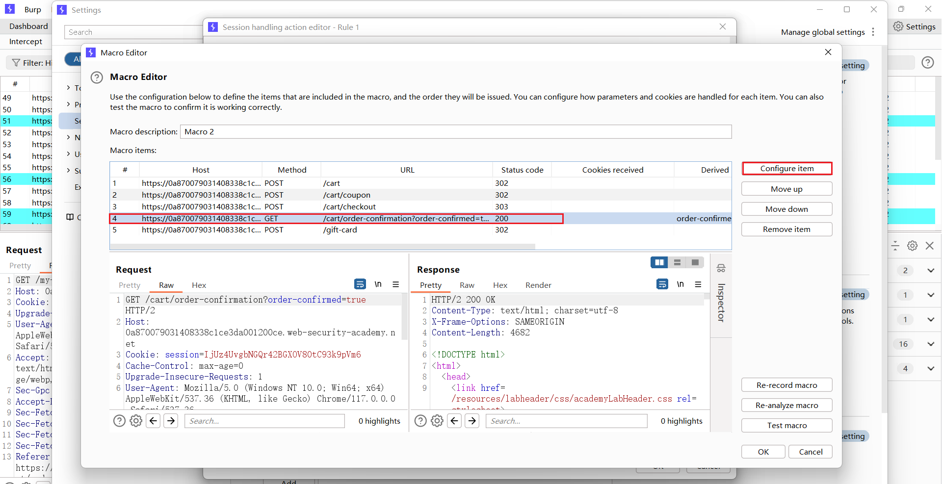Select tabbed single layout view icon
Viewport: 942px width, 484px height.
coord(695,262)
